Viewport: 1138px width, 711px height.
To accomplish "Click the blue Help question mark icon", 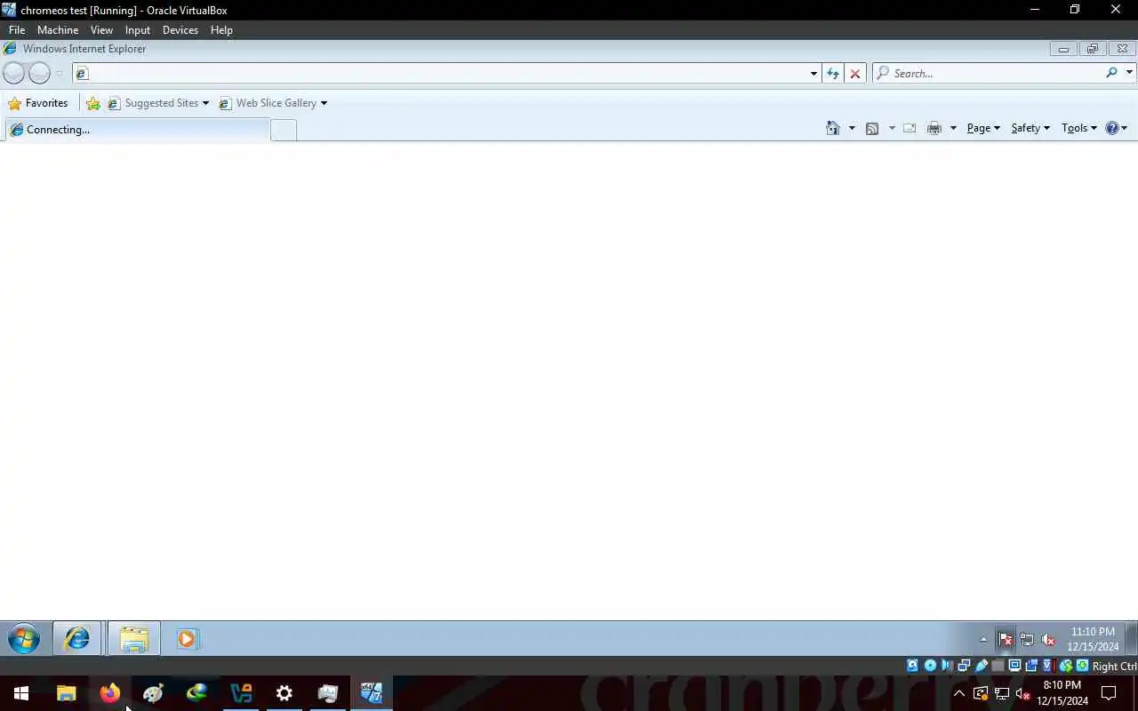I will [1111, 128].
